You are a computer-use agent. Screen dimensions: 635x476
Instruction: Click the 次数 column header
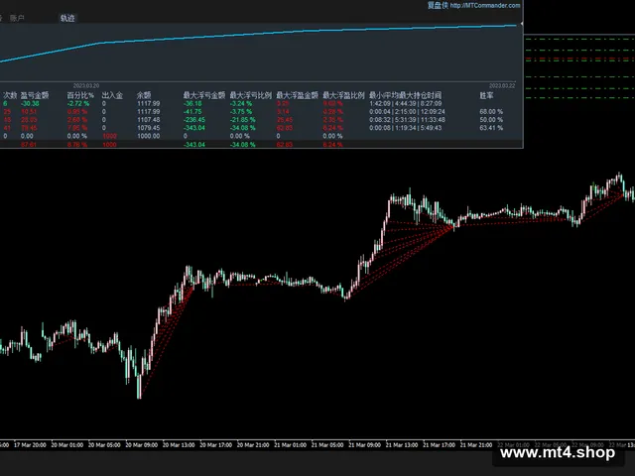pyautogui.click(x=10, y=95)
